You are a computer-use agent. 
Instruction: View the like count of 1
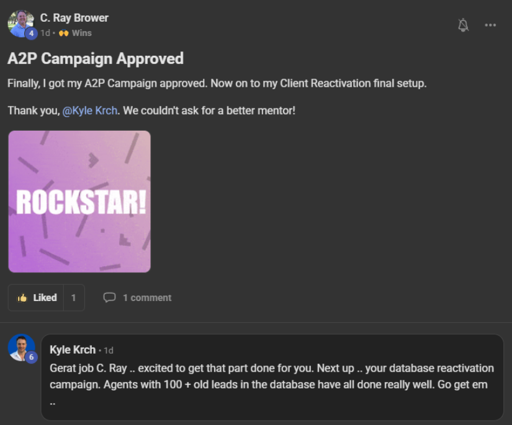click(x=74, y=297)
